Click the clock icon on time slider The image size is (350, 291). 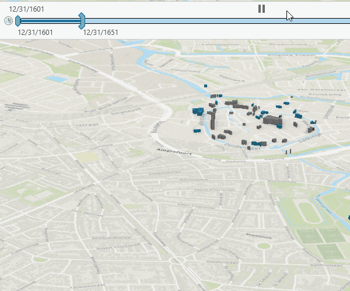point(9,21)
